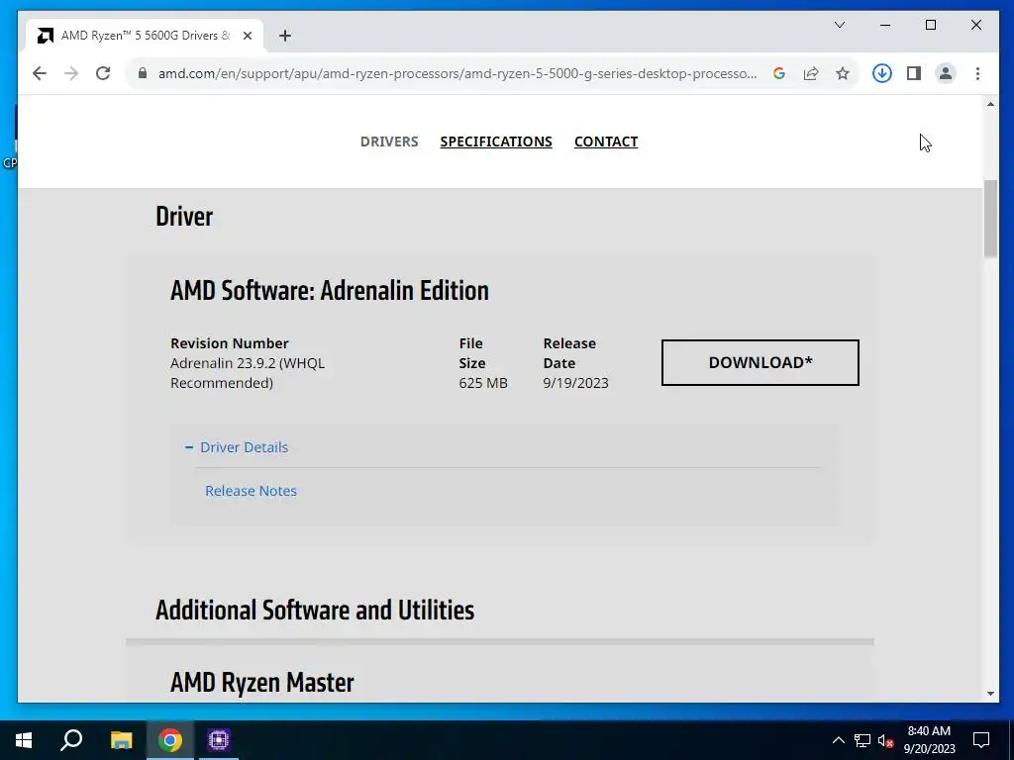The image size is (1014, 760).
Task: Open a new browser tab
Action: pyautogui.click(x=285, y=36)
